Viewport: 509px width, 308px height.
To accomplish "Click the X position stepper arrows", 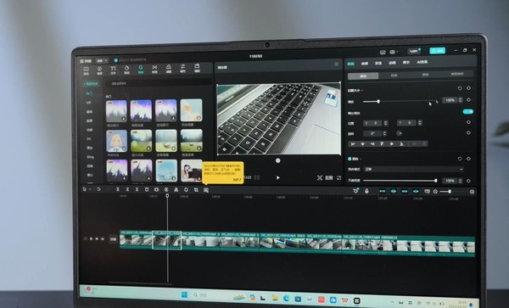I will [386, 123].
